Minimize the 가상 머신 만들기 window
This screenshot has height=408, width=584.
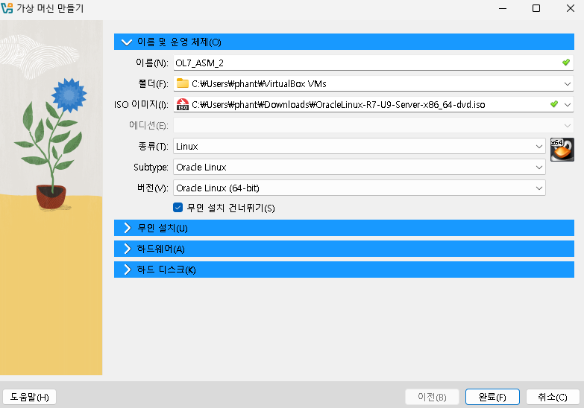coord(503,8)
